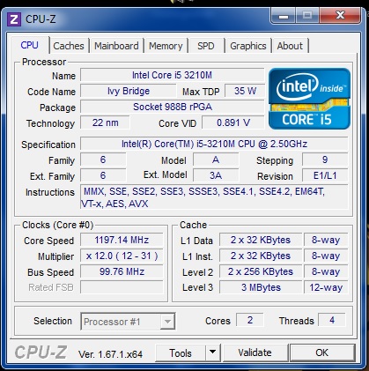This screenshot has width=369, height=371.
Task: Click the L1 Inst. 8-way associativity value
Action: 326,256
